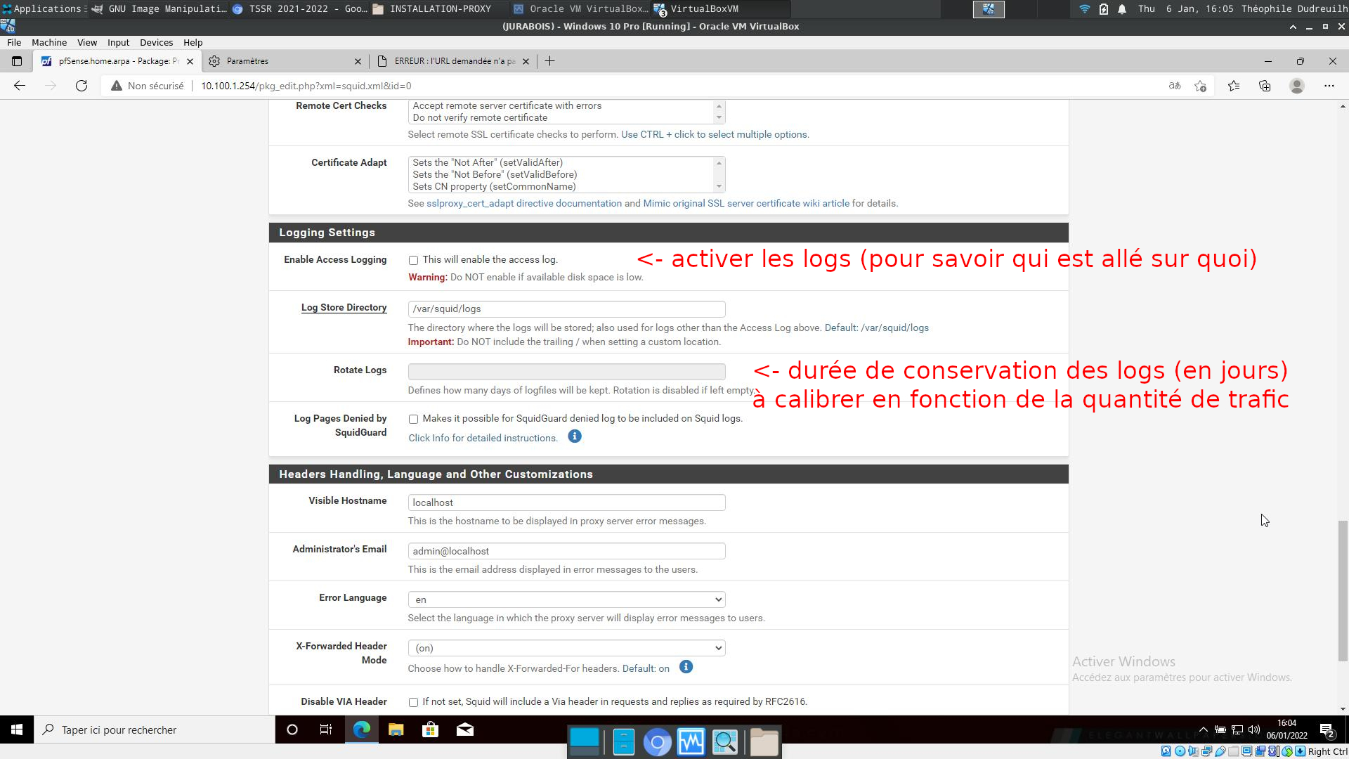The image size is (1349, 759).
Task: Open the info icon next to SquidGuard instructions
Action: pos(574,436)
